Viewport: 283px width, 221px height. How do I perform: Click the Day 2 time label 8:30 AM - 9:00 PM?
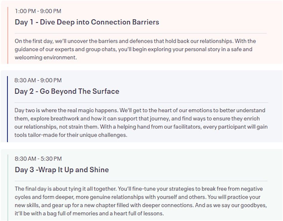[38, 80]
